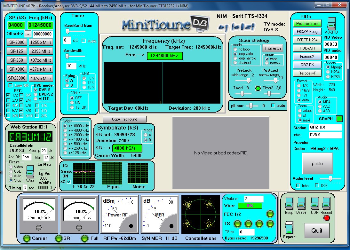Select 'no loop' scan mode

tap(235, 49)
